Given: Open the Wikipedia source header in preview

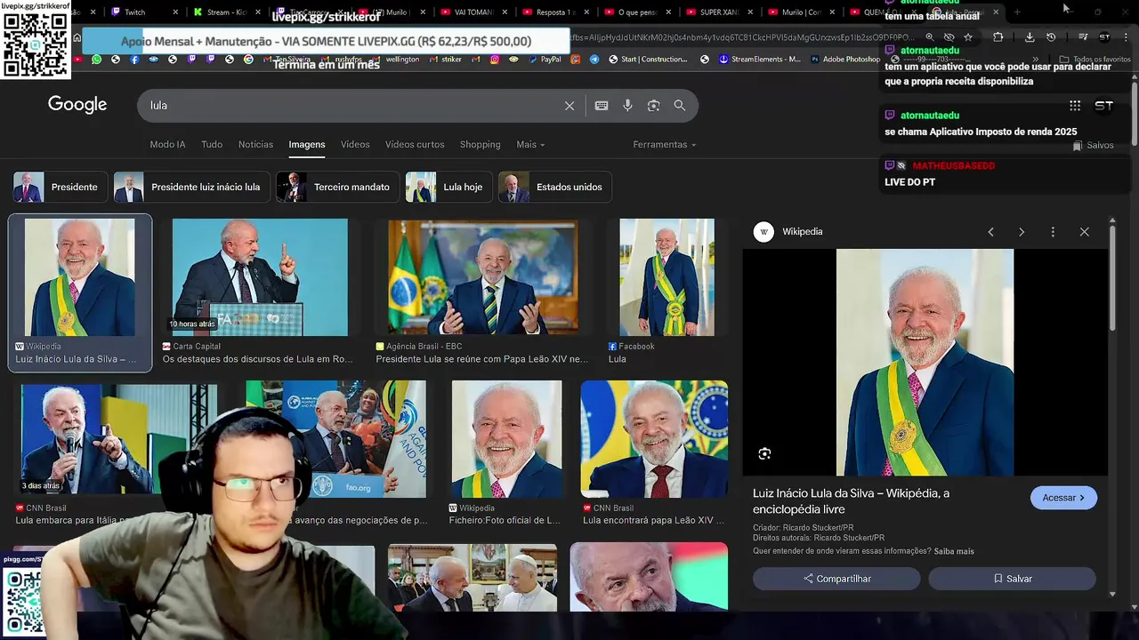Looking at the screenshot, I should (x=788, y=232).
